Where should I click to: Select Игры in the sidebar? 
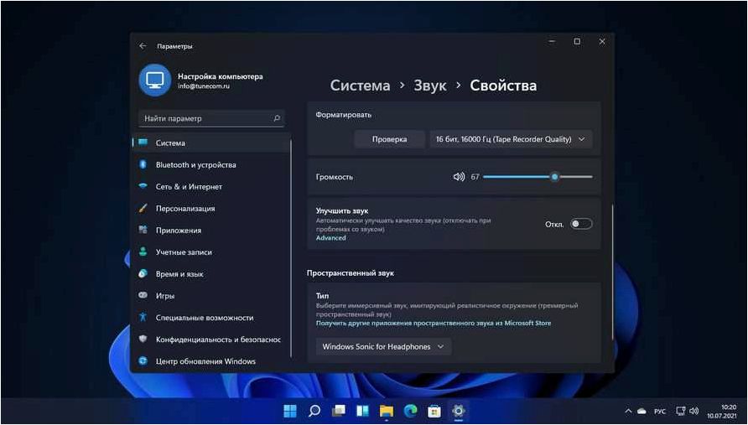tap(210, 296)
